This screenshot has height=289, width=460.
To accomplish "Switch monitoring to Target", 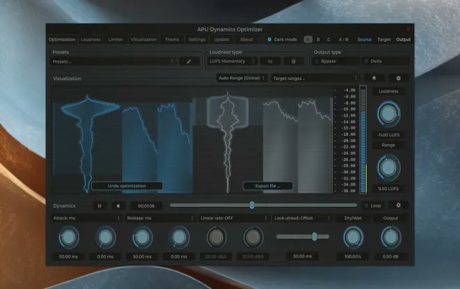I will point(384,39).
